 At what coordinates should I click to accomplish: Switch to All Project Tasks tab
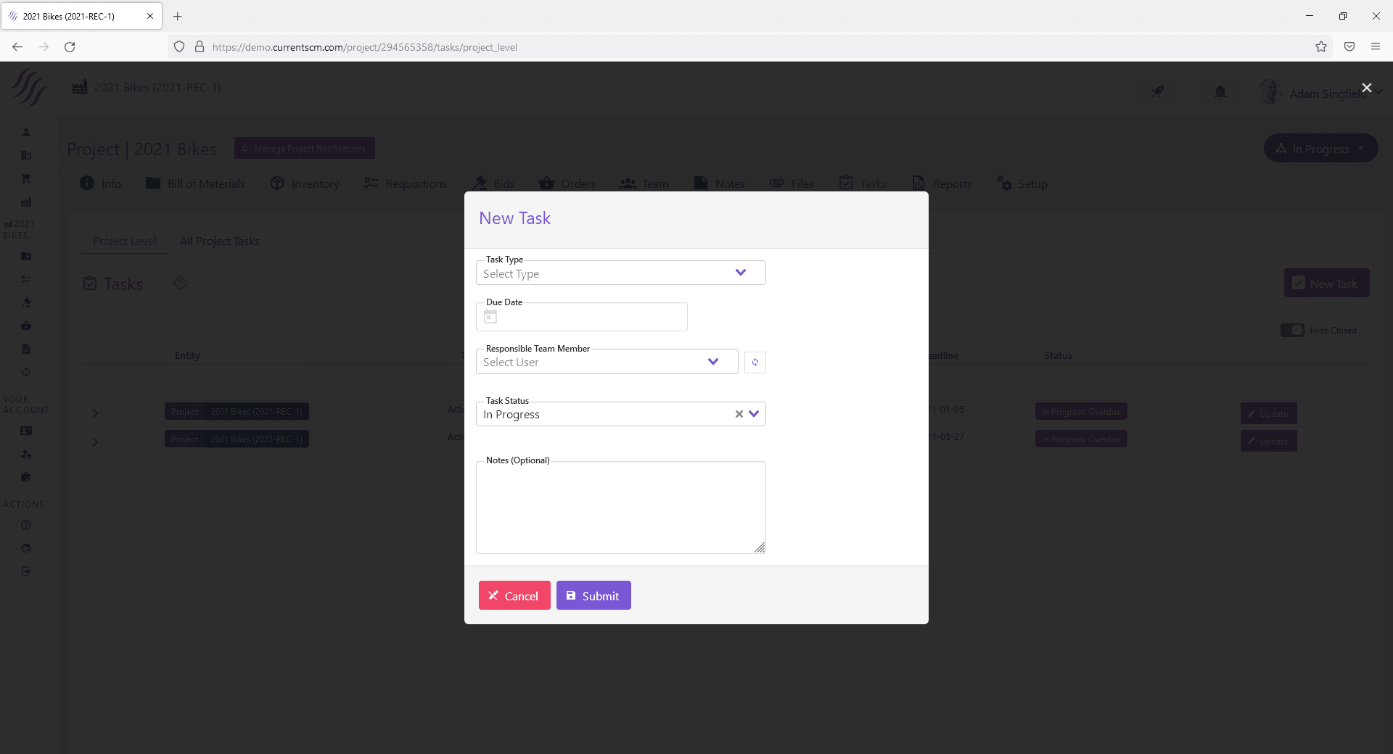click(219, 241)
